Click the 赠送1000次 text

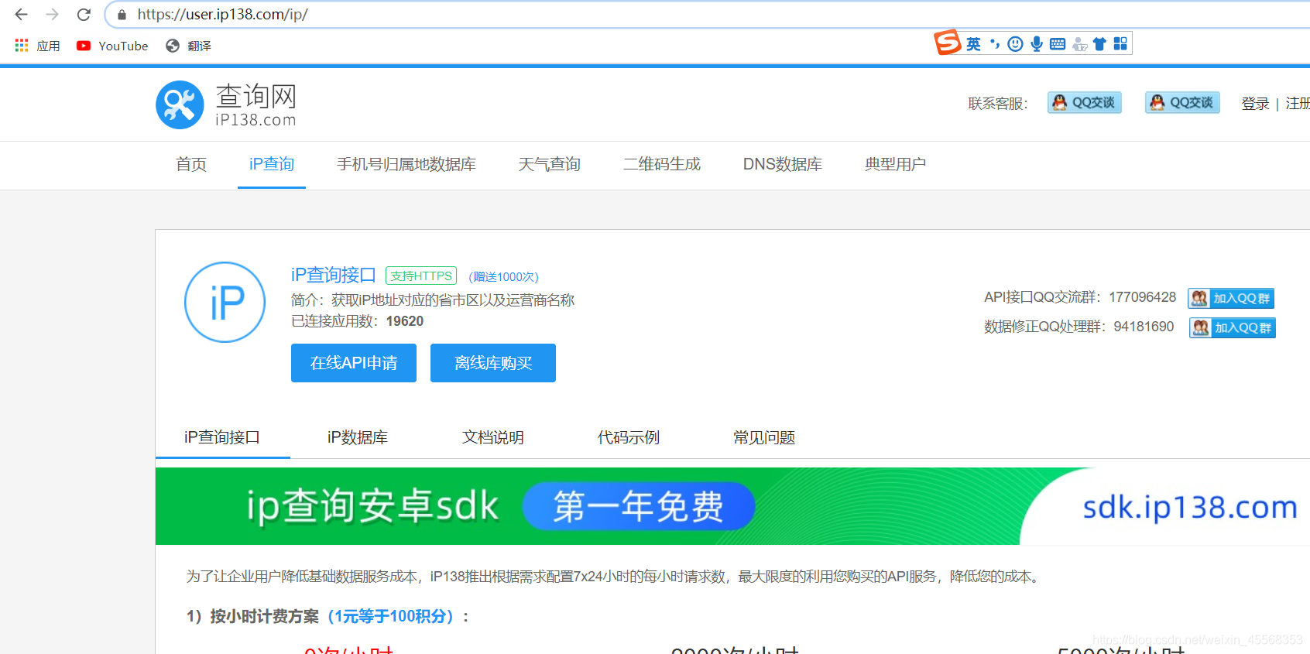504,276
